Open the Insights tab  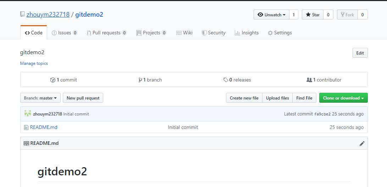[247, 33]
